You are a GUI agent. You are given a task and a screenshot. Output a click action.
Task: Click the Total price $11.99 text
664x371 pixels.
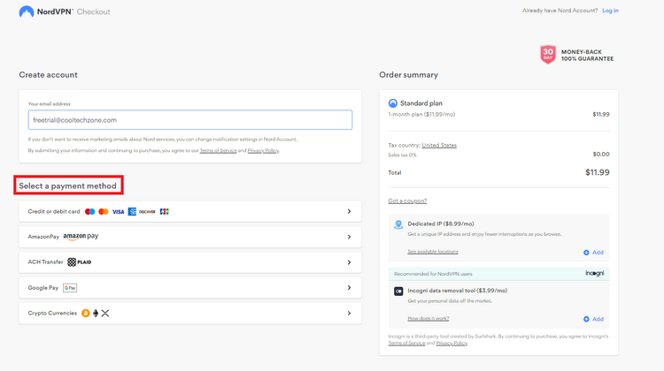coord(597,172)
